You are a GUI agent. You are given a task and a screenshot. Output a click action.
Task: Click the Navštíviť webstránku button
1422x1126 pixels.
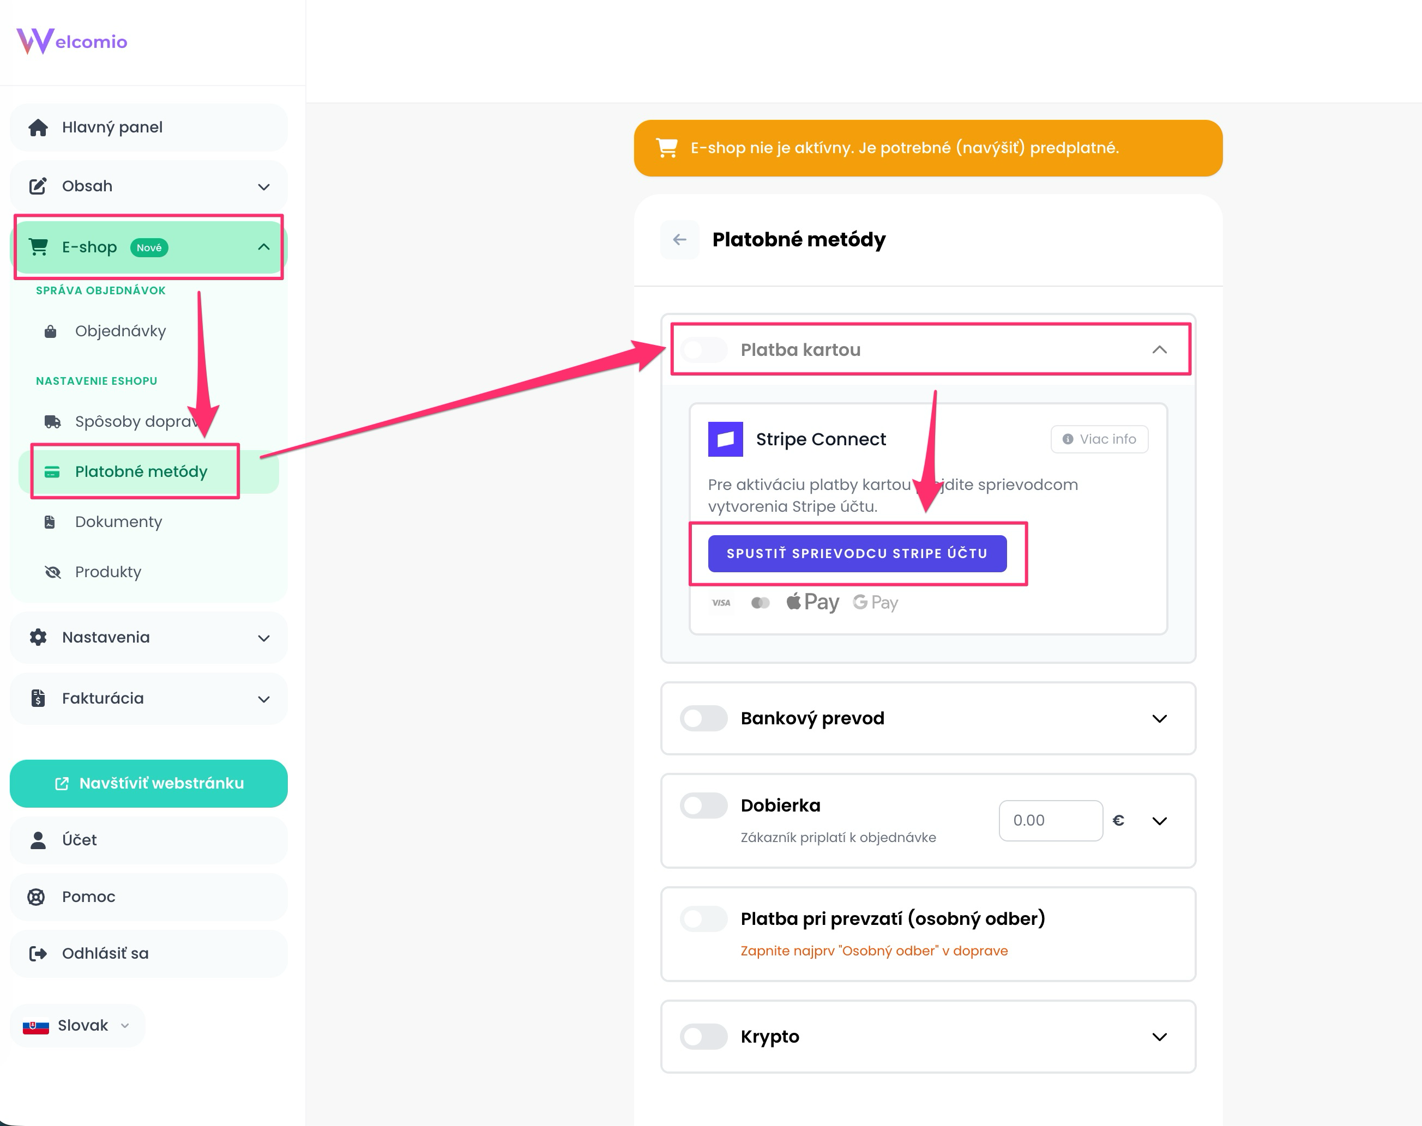(x=148, y=783)
